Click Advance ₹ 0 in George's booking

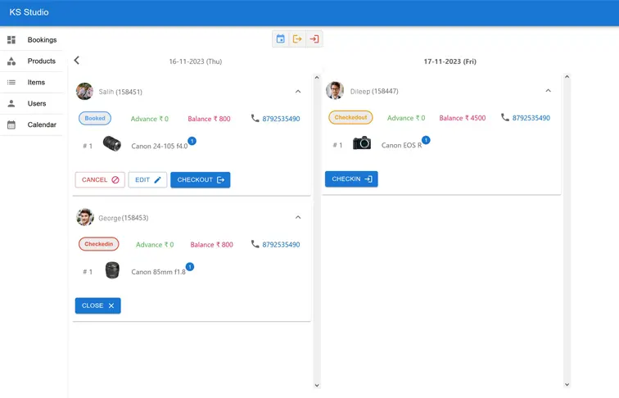pyautogui.click(x=155, y=244)
